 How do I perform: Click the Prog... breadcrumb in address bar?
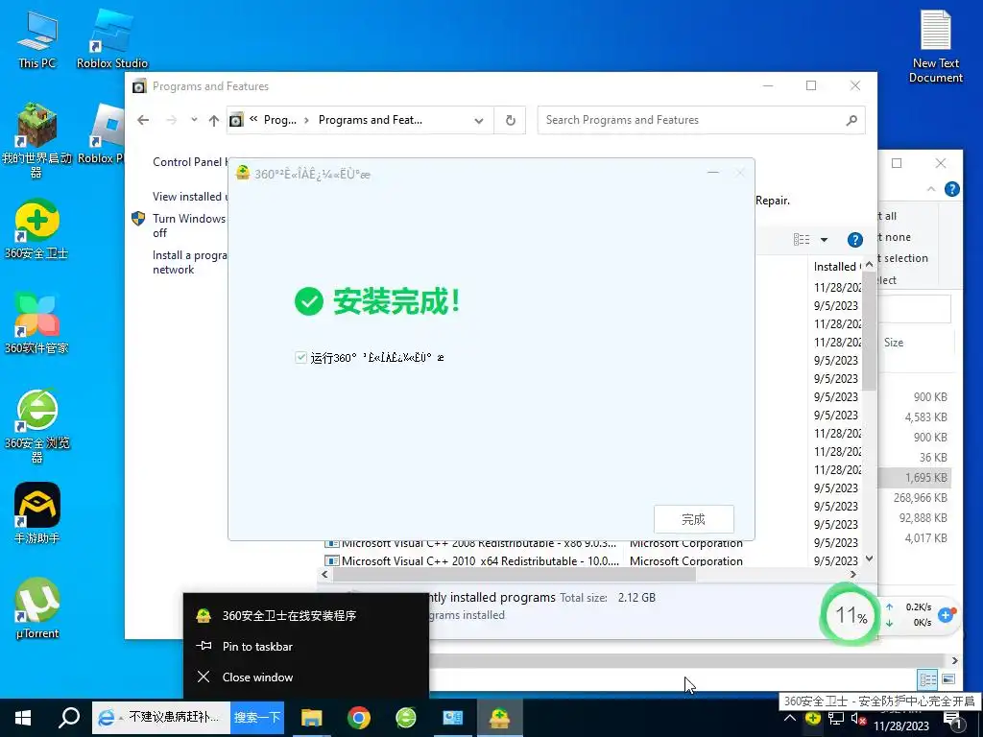pyautogui.click(x=279, y=120)
